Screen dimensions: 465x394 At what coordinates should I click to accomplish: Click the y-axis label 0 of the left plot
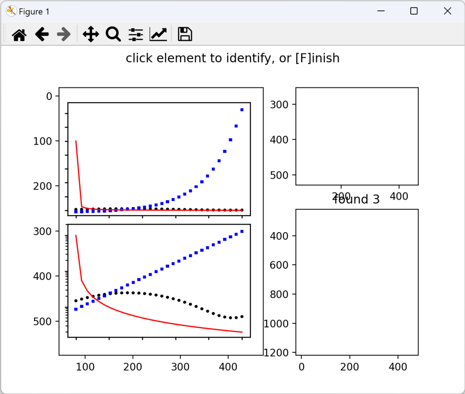point(49,96)
